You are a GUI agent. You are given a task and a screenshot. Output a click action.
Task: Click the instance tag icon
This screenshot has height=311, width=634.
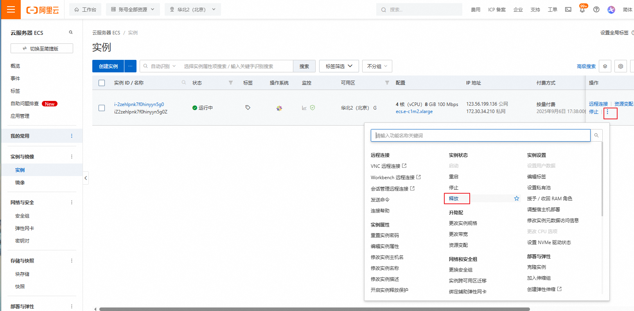[248, 108]
